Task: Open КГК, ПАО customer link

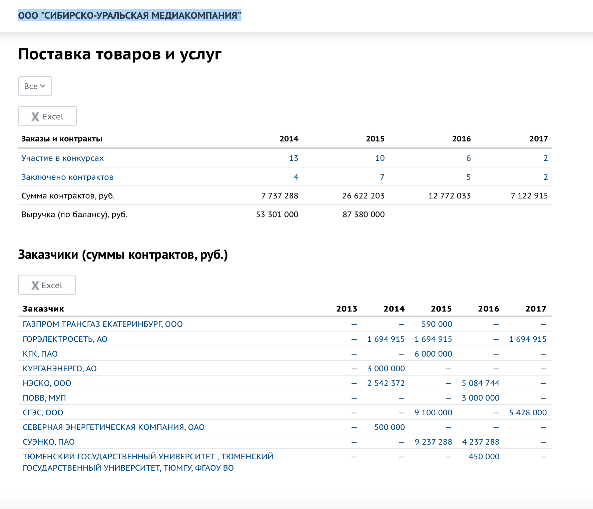Action: coord(40,354)
